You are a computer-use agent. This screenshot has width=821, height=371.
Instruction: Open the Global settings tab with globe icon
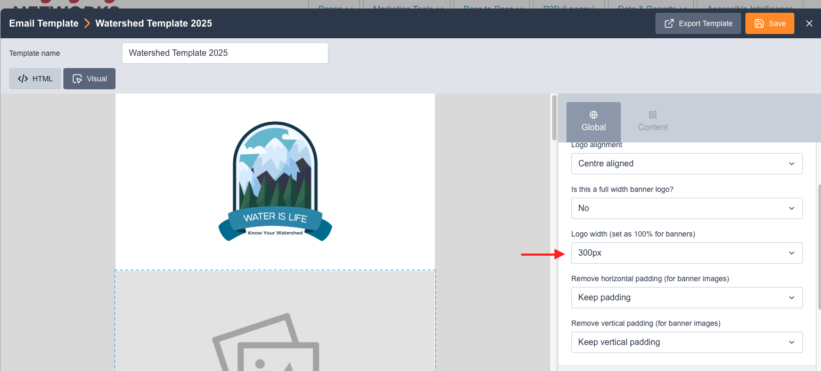point(593,121)
